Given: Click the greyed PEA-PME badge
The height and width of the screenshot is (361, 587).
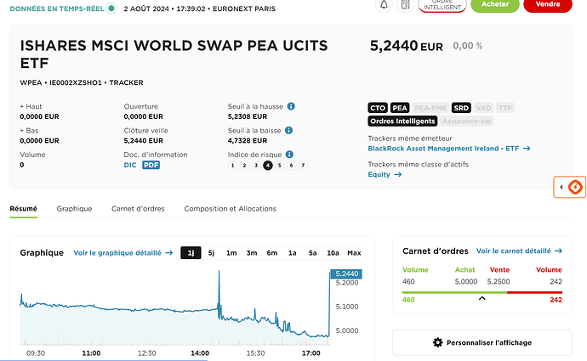Looking at the screenshot, I should point(430,108).
